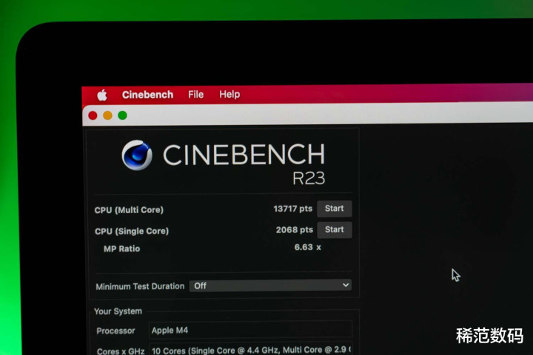Select the 6.63 x MP Ratio value

(308, 247)
